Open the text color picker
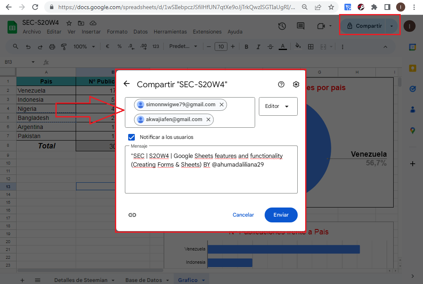Image resolution: width=423 pixels, height=284 pixels. click(282, 47)
